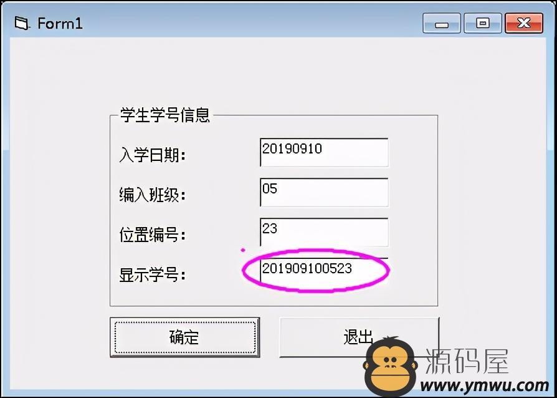Click the 入学日期 label

pos(153,155)
